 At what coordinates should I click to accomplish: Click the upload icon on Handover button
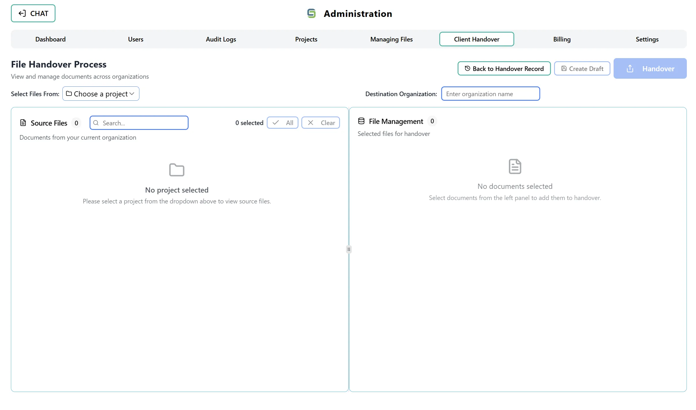pyautogui.click(x=630, y=68)
